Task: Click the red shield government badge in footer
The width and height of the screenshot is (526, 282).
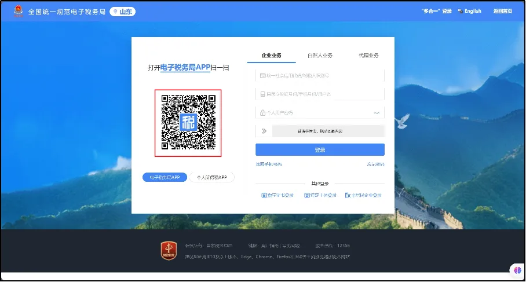Action: (169, 251)
